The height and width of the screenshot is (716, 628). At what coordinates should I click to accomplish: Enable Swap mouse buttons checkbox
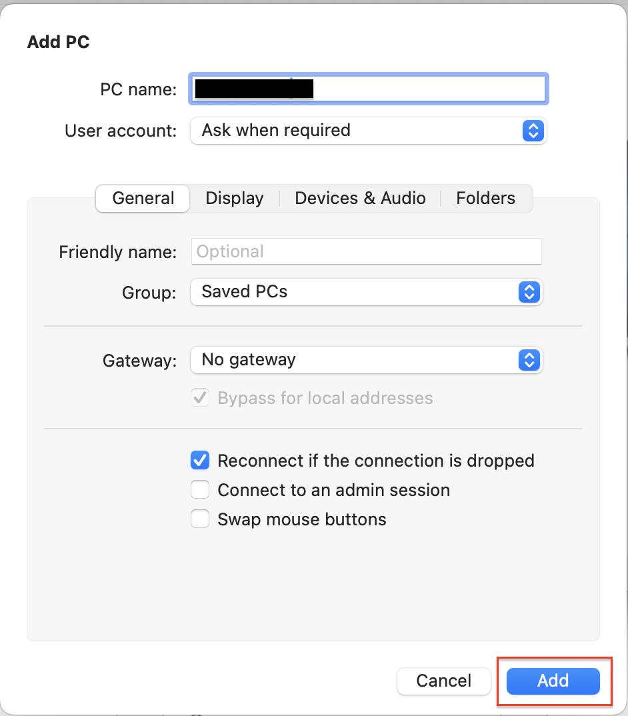coord(200,519)
